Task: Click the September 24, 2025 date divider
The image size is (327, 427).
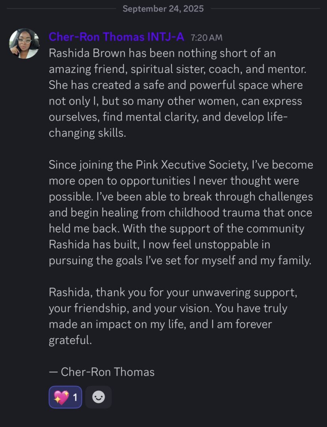Action: coord(163,9)
